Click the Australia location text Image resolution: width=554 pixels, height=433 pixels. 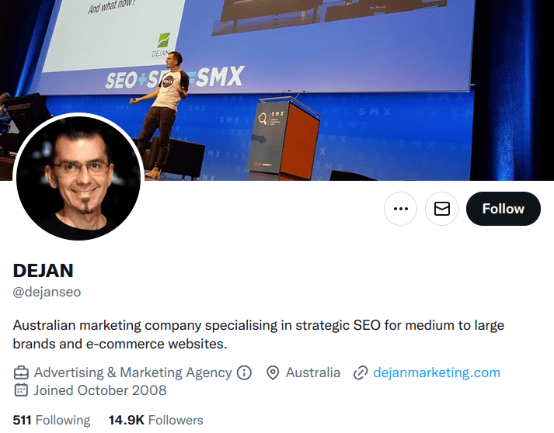(313, 372)
